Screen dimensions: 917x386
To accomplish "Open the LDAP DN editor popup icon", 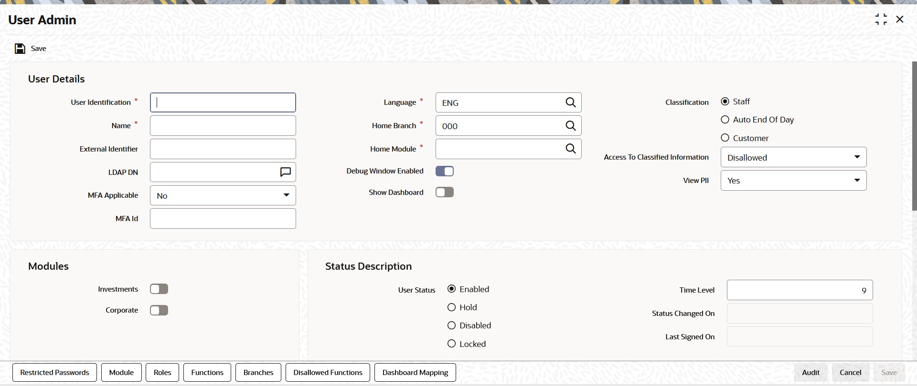I will point(286,172).
